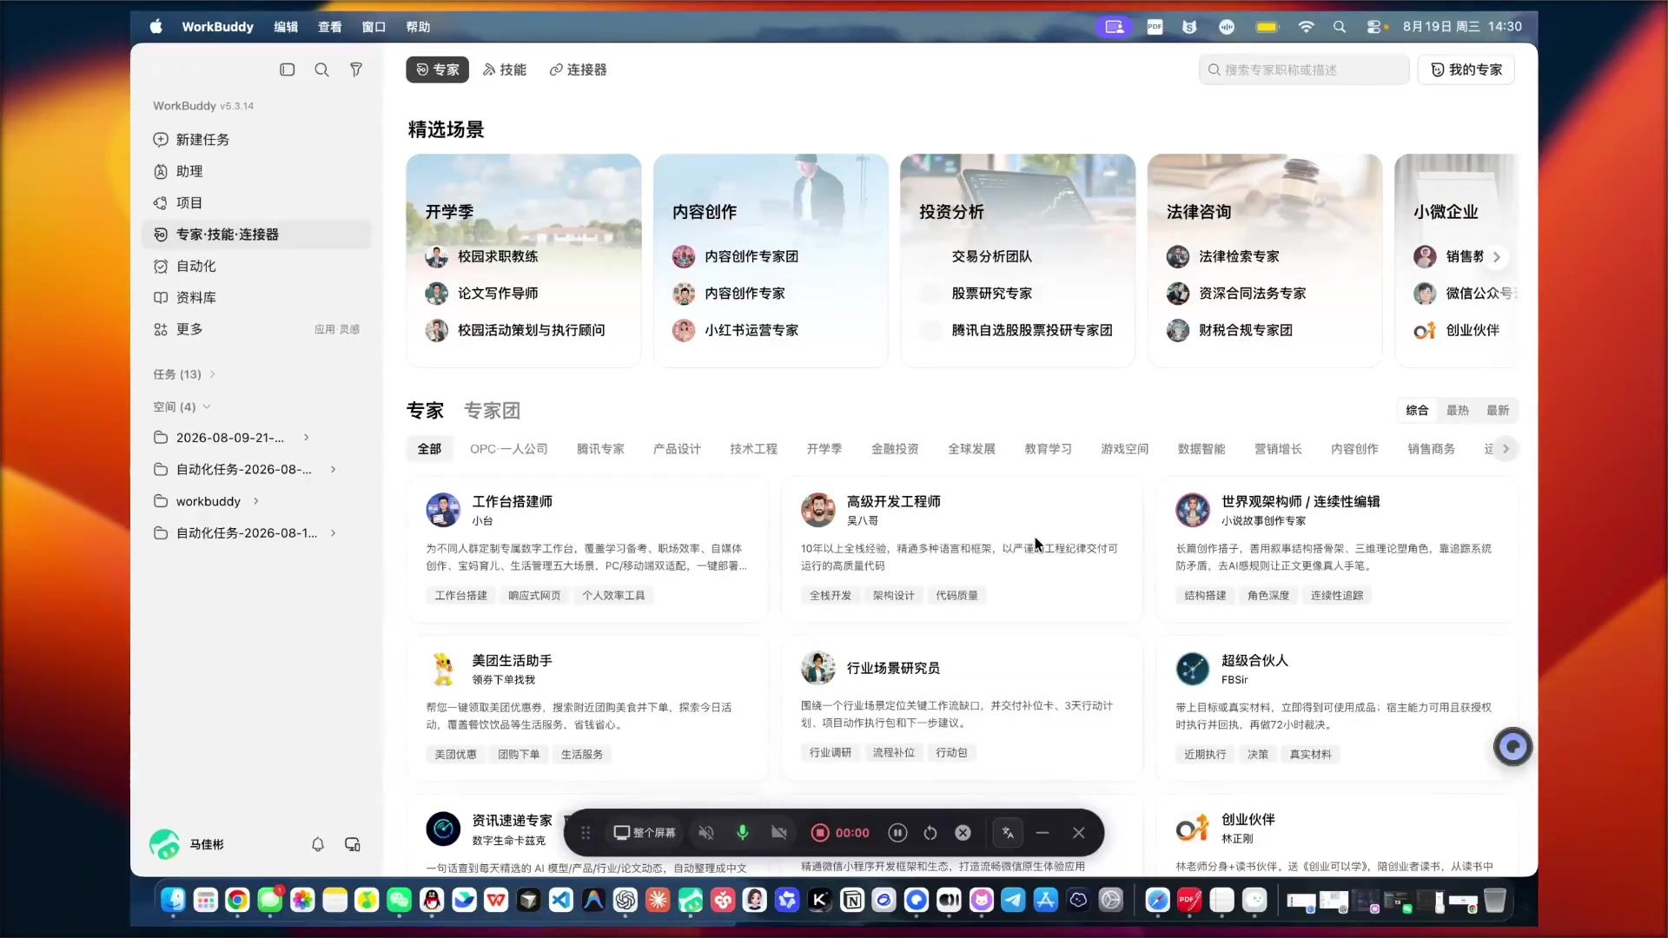The image size is (1668, 938).
Task: Click Spotlight search icon in menu bar
Action: click(1340, 27)
